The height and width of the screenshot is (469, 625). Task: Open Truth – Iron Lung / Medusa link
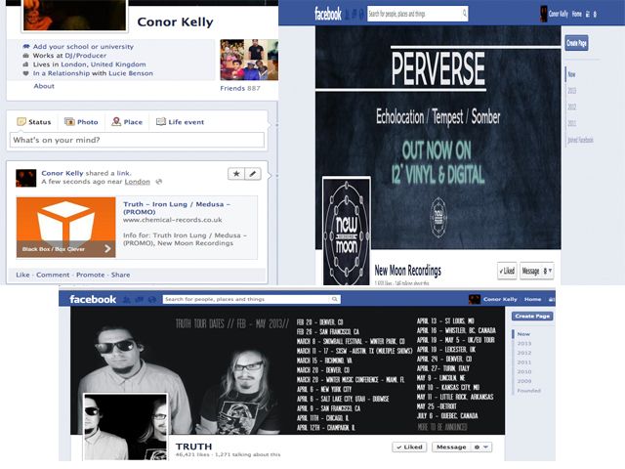177,208
